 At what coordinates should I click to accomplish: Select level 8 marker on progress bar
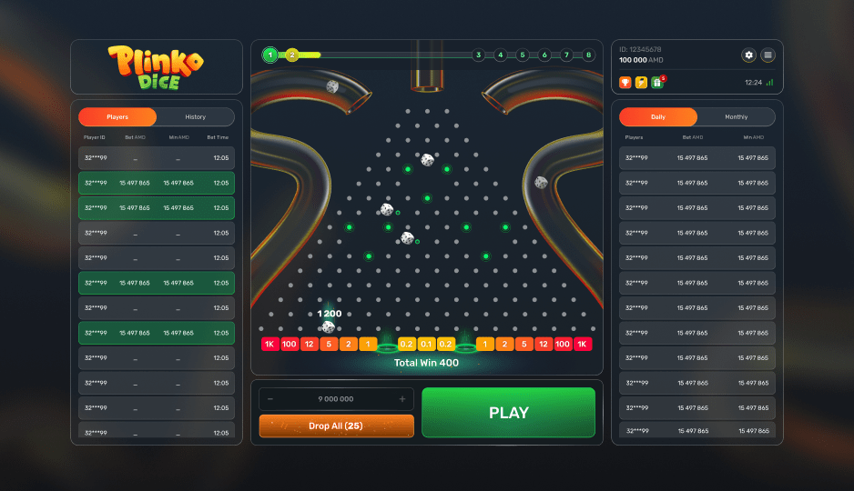588,55
